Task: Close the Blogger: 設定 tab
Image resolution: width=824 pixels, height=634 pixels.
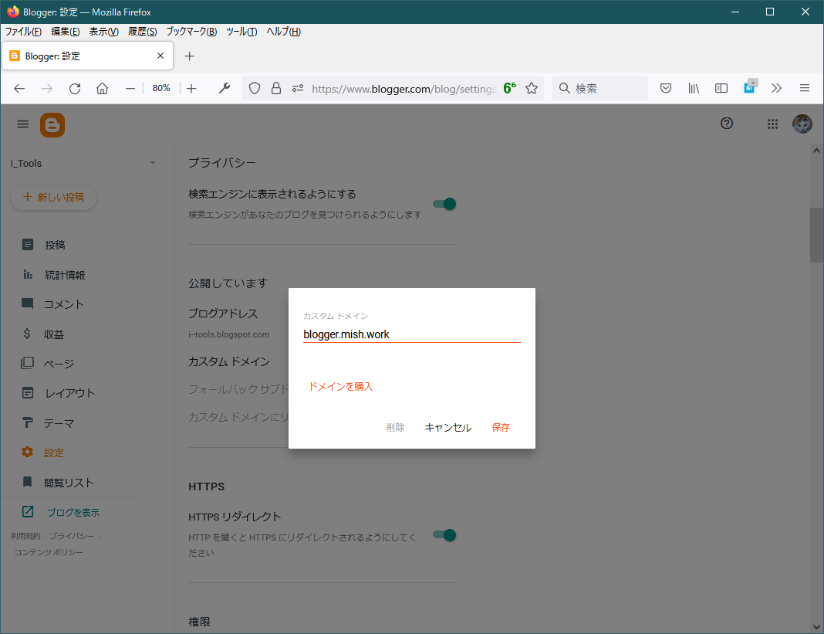Action: (x=160, y=56)
